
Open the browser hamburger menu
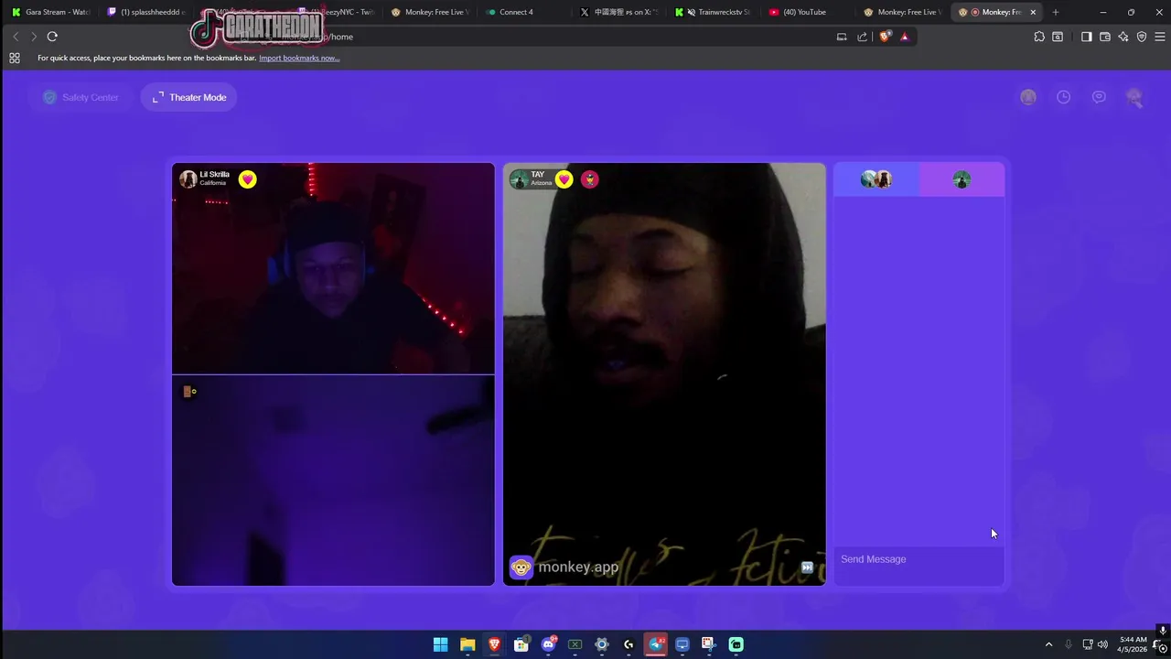1159,37
